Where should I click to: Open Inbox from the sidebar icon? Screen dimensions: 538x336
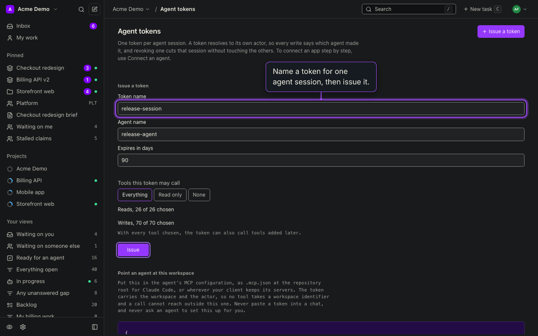click(10, 26)
